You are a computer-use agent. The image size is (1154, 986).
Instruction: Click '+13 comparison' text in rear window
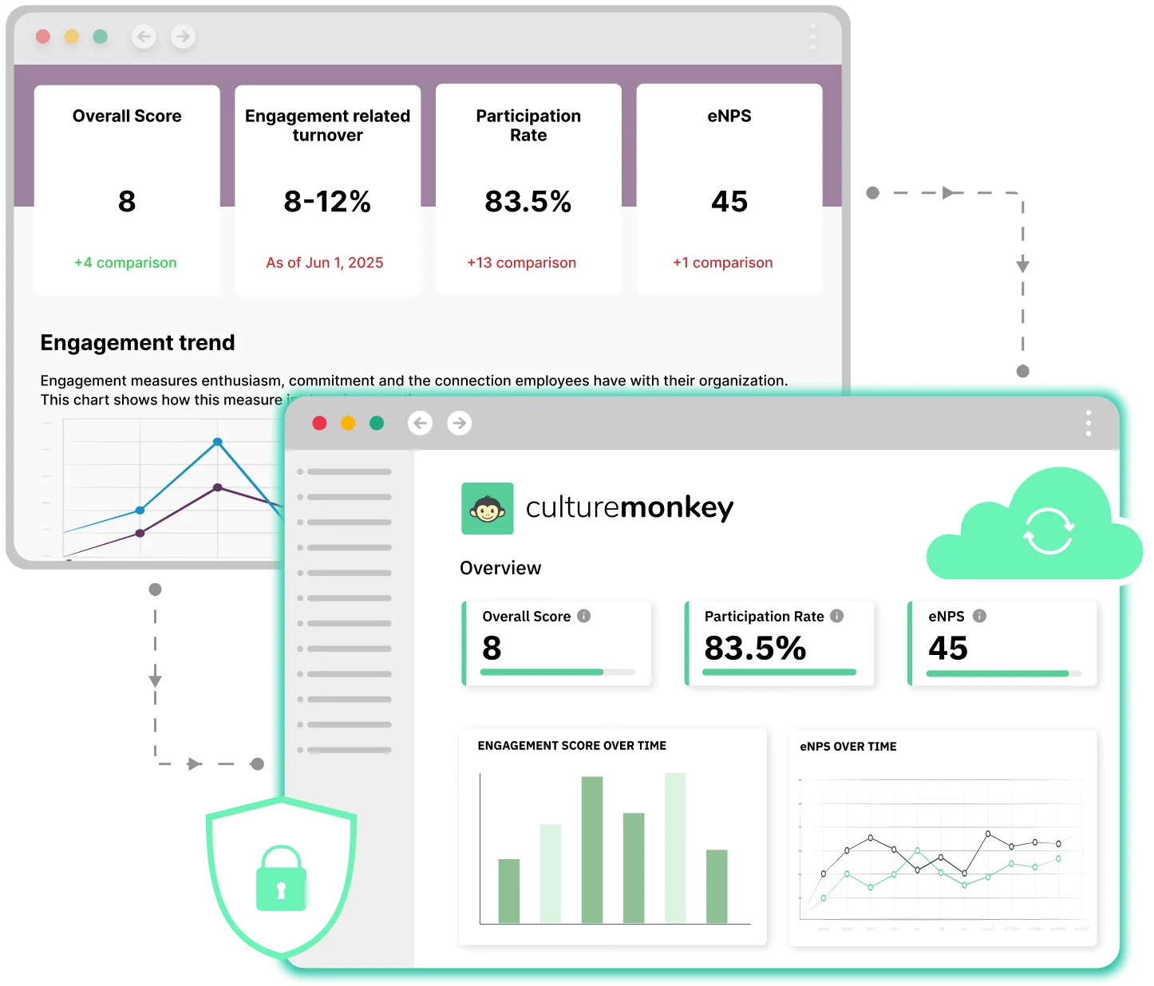click(x=521, y=262)
